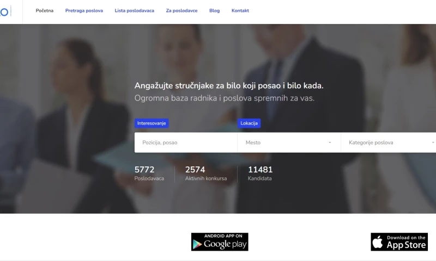The image size is (436, 261).
Task: Visit the Blog page
Action: [214, 10]
